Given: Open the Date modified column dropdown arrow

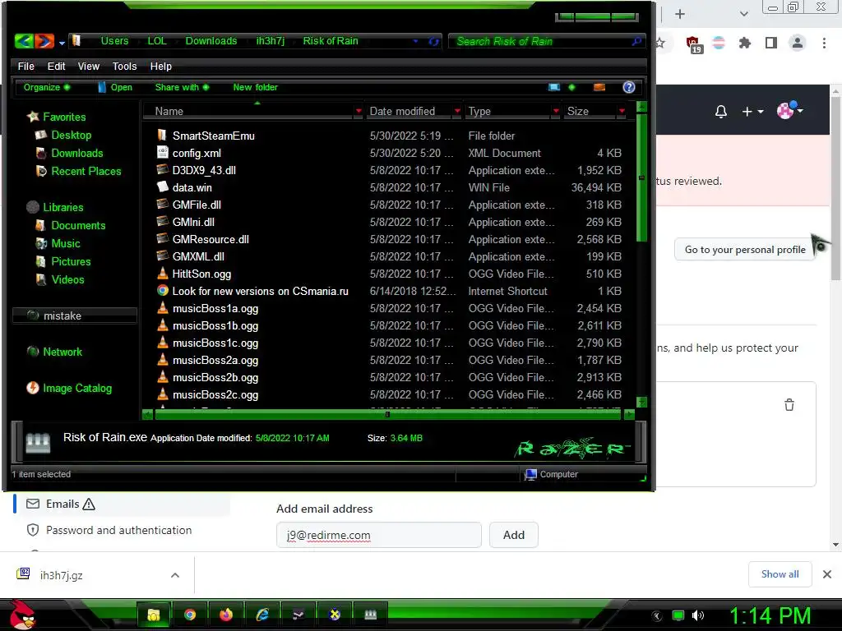Looking at the screenshot, I should [x=457, y=111].
